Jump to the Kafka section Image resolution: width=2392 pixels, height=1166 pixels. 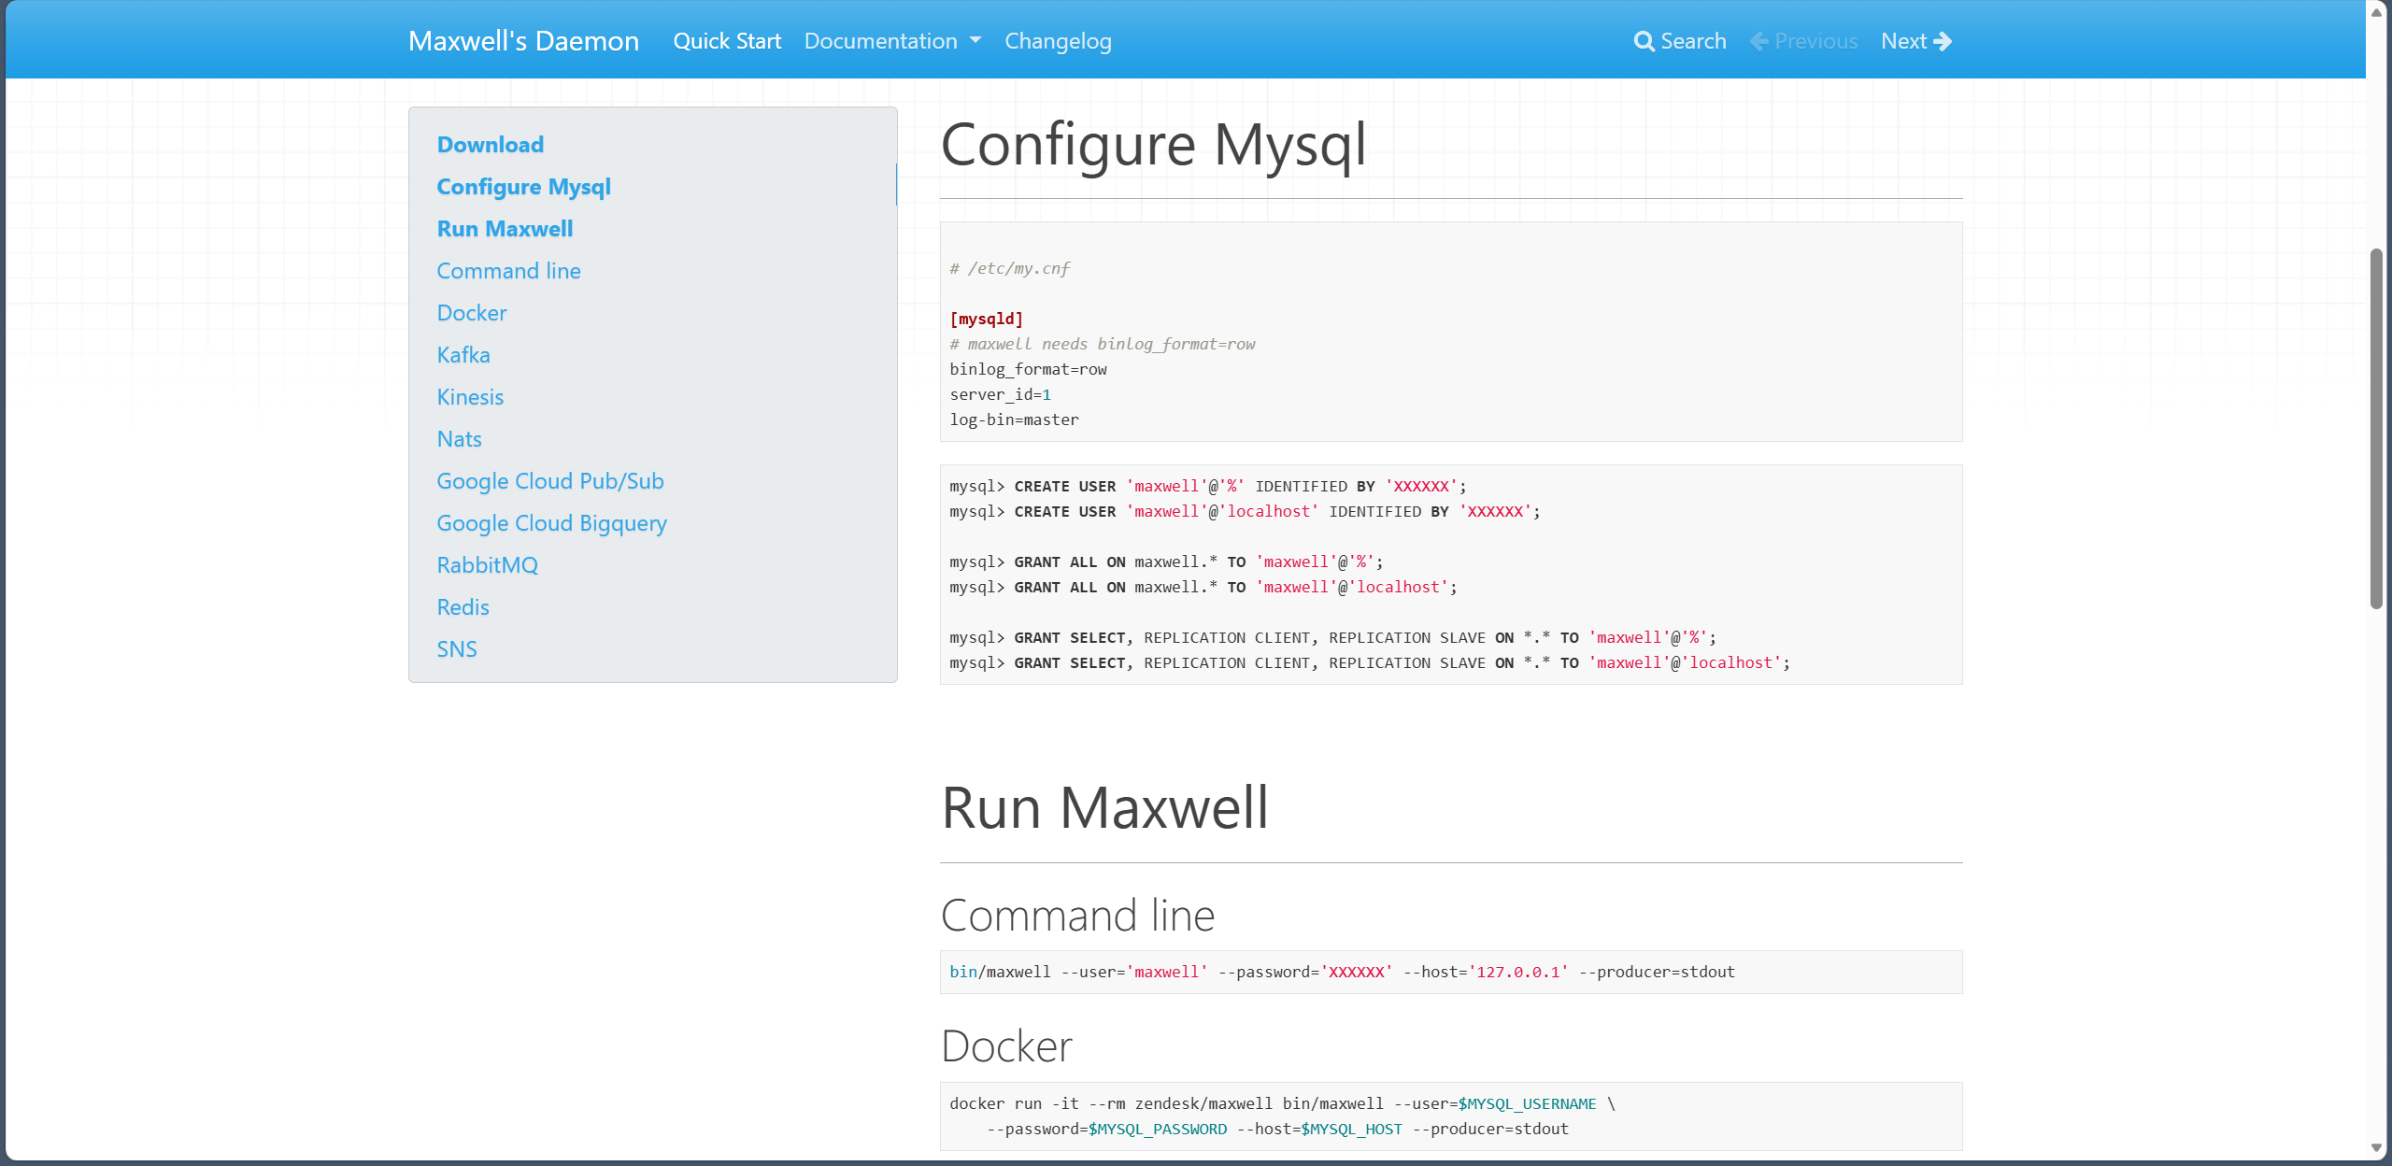(x=463, y=355)
